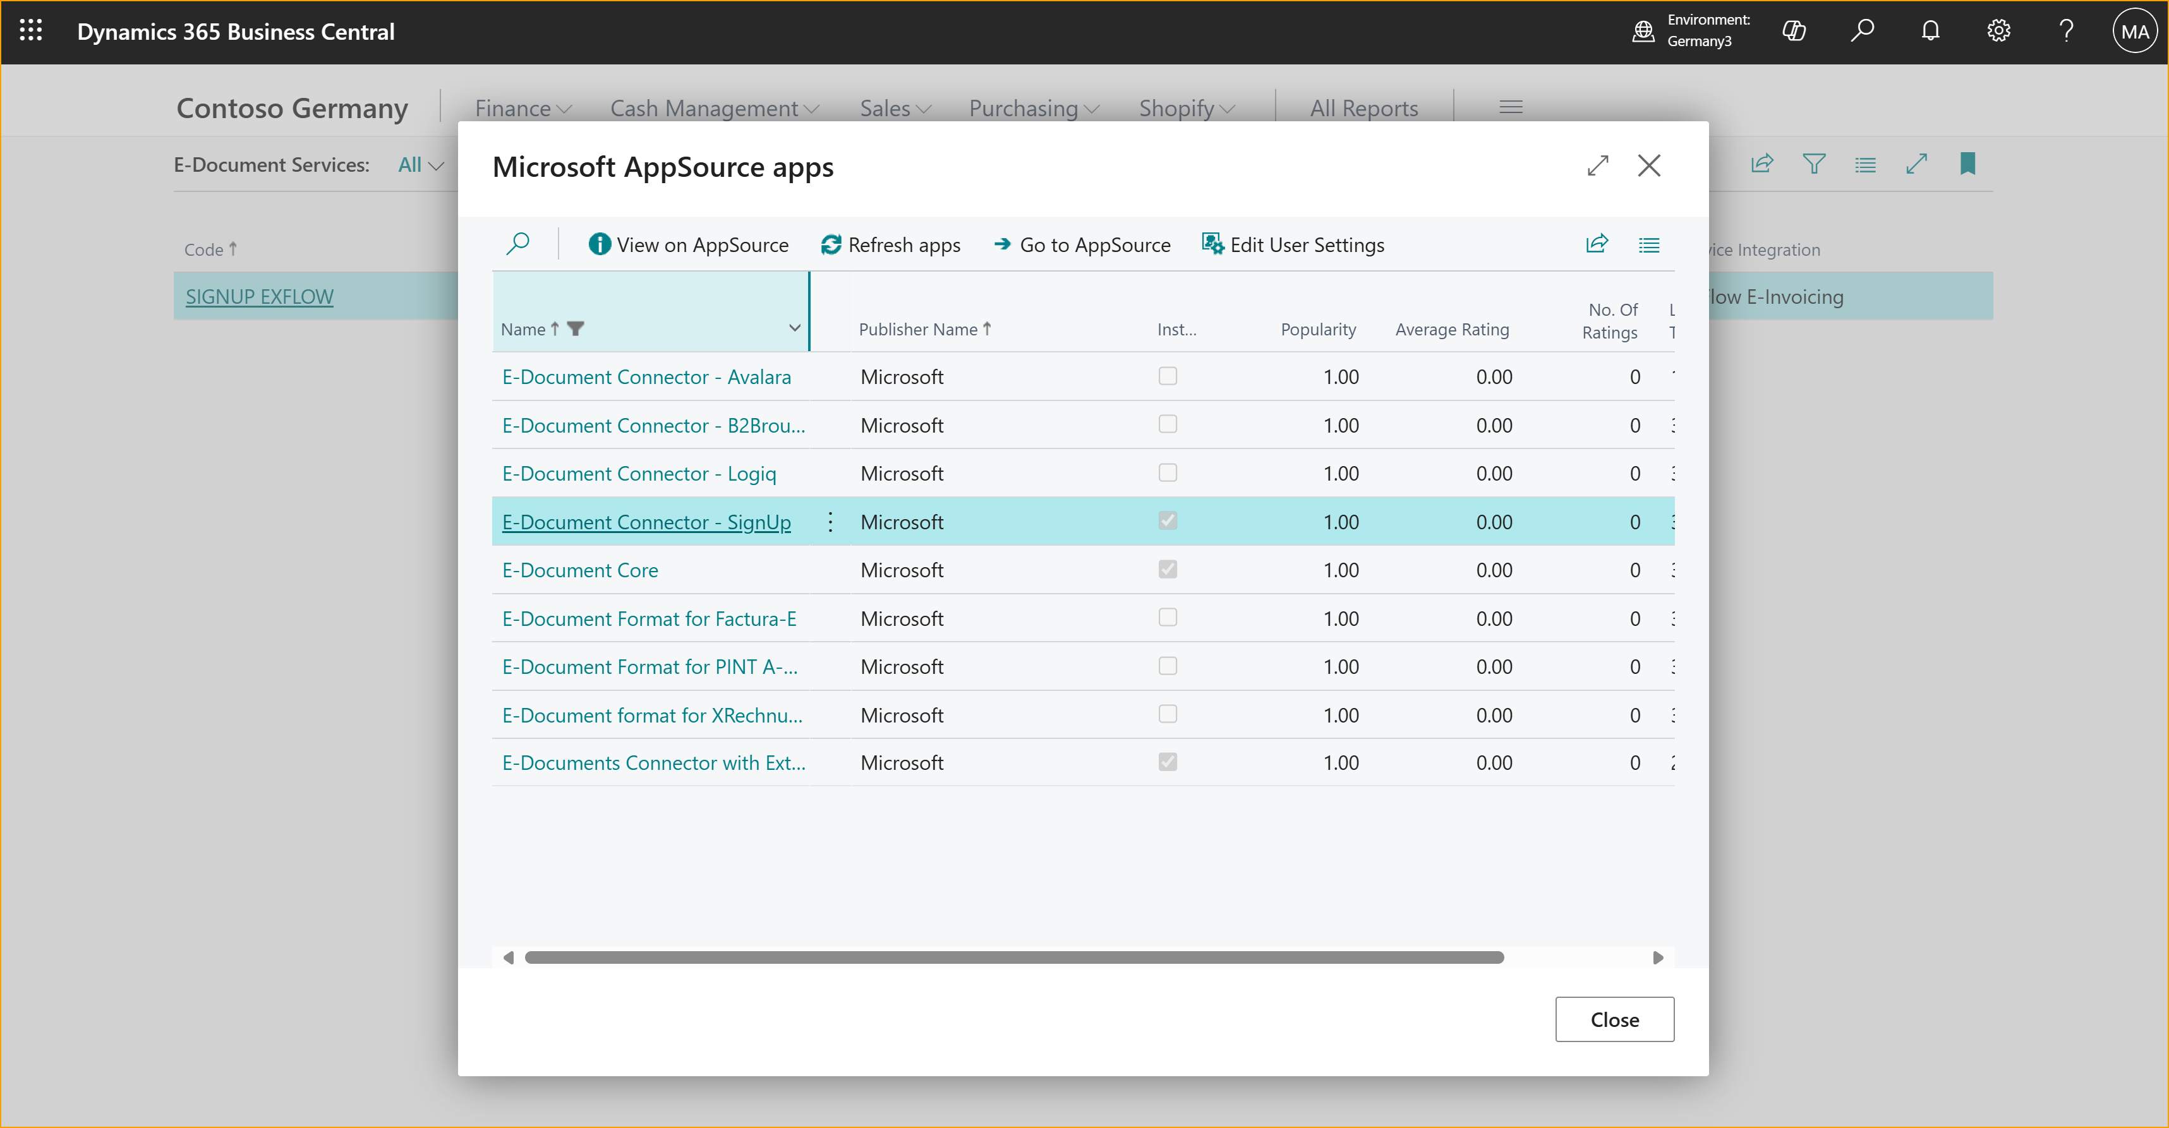This screenshot has width=2169, height=1128.
Task: Open the E-Document Services All filter dropdown
Action: tap(420, 165)
